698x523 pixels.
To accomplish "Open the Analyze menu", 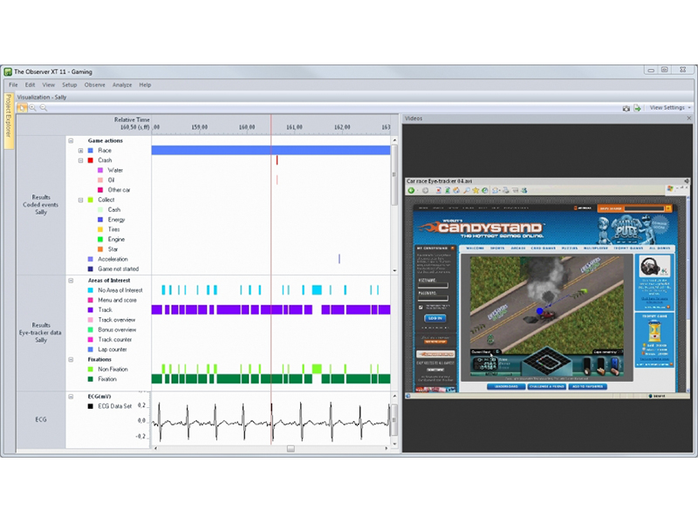I will click(121, 85).
